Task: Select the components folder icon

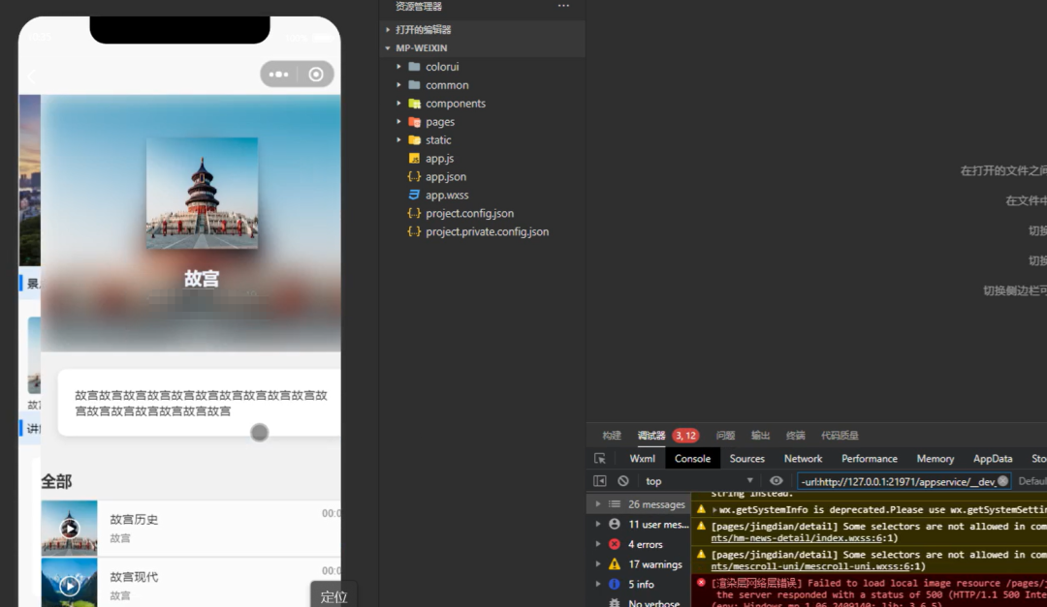Action: 414,104
